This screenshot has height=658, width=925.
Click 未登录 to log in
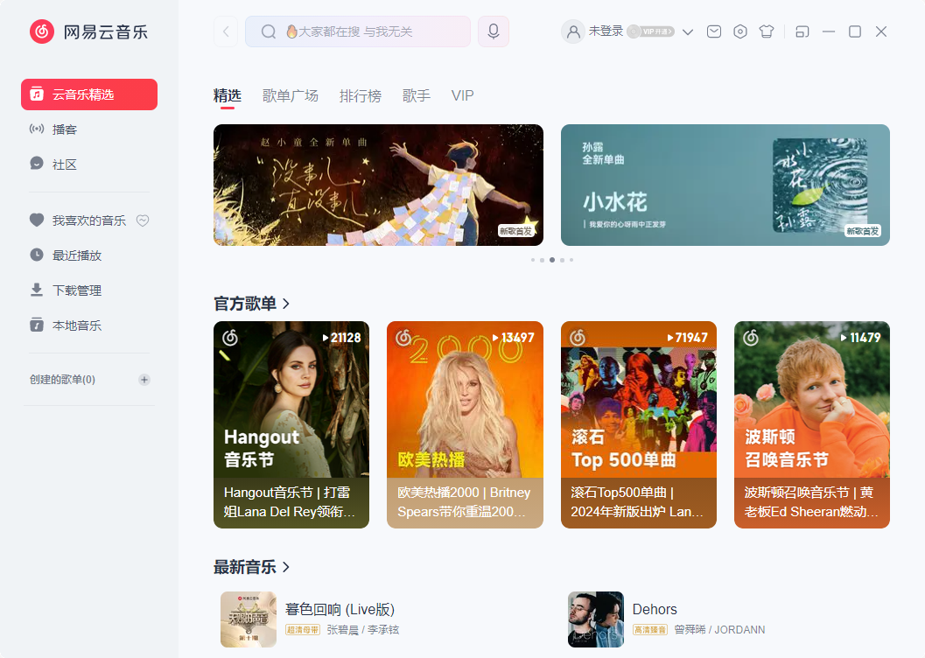[x=606, y=31]
